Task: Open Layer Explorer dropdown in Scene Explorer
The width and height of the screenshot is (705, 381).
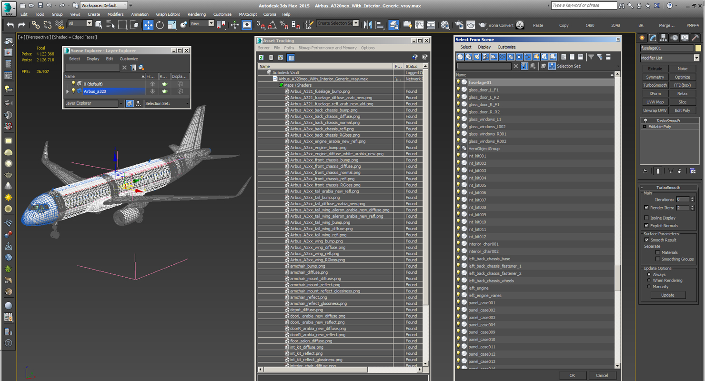Action: pyautogui.click(x=121, y=103)
